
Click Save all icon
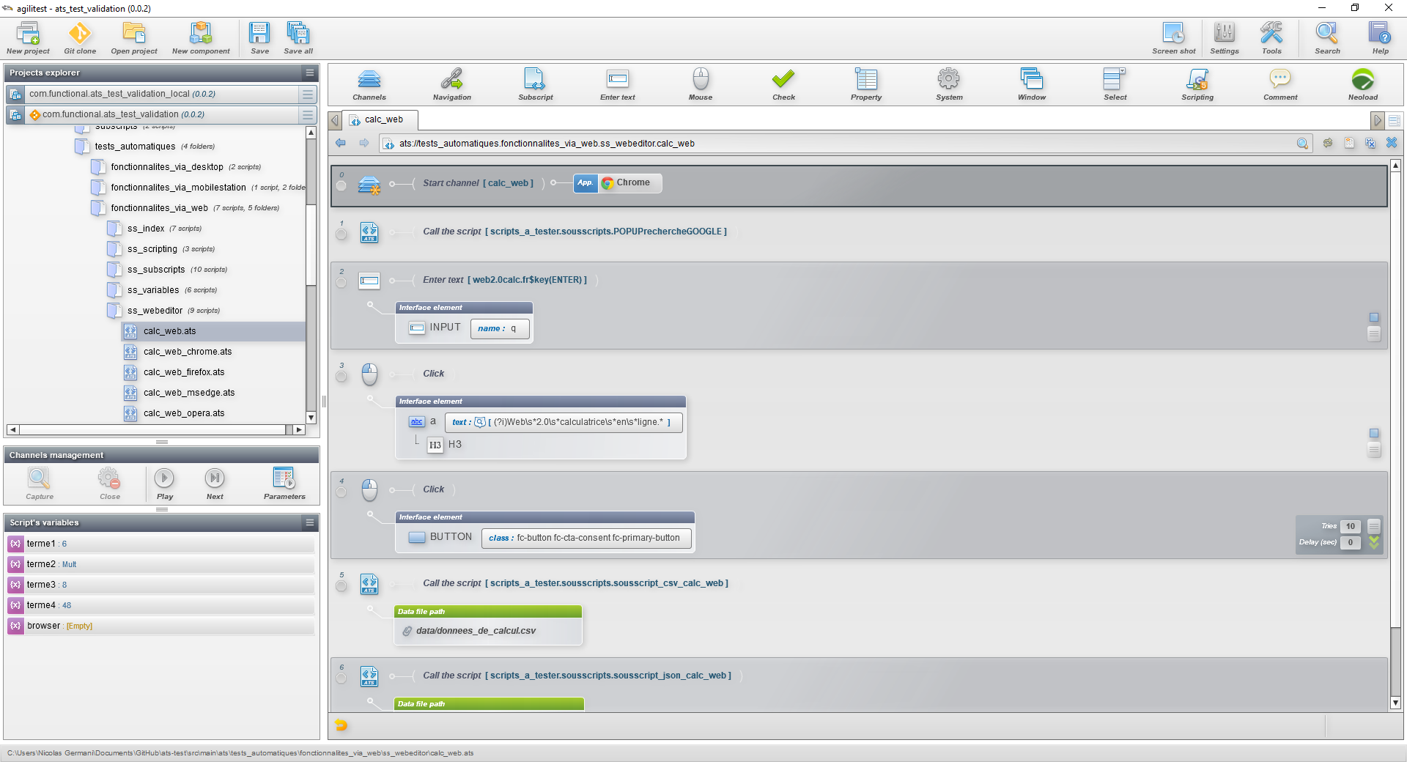298,38
